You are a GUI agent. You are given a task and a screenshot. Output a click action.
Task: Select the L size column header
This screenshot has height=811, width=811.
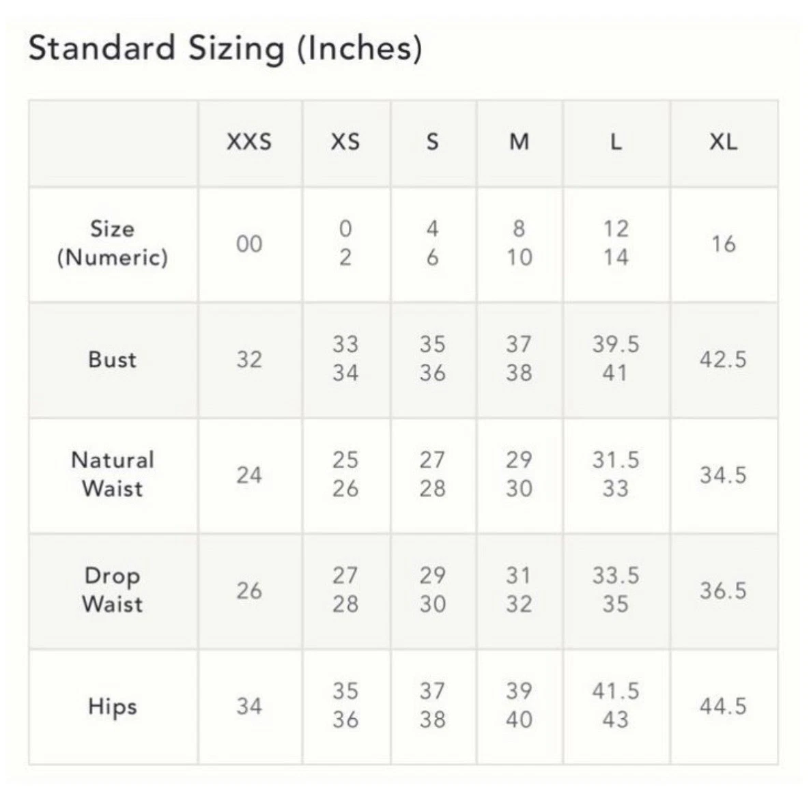616,142
